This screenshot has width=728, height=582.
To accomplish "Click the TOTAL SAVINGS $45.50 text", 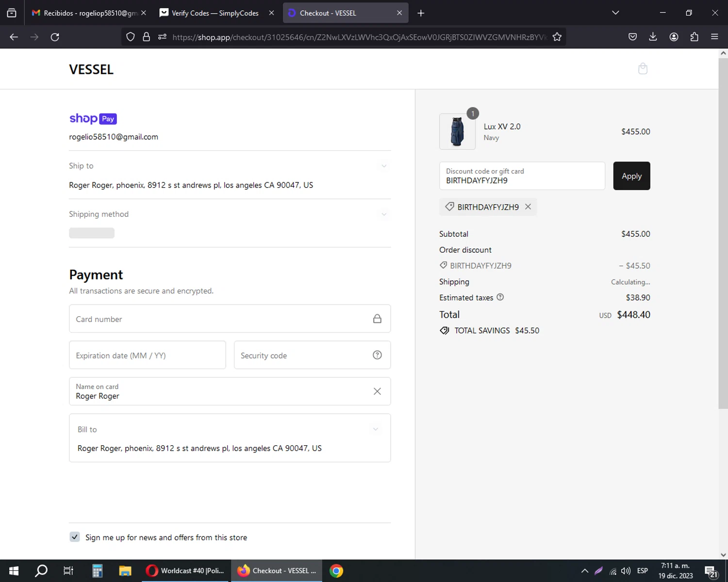I will coord(496,330).
